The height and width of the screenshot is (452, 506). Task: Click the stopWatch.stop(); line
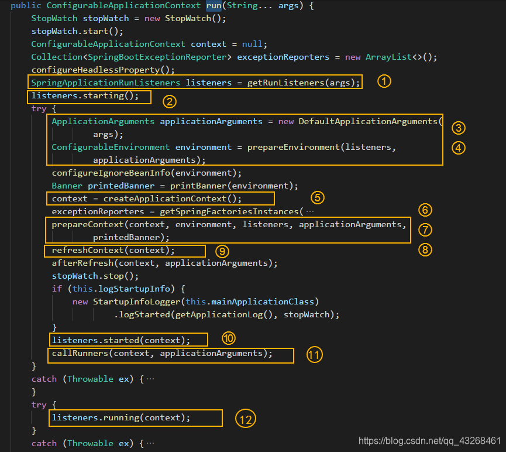95,276
